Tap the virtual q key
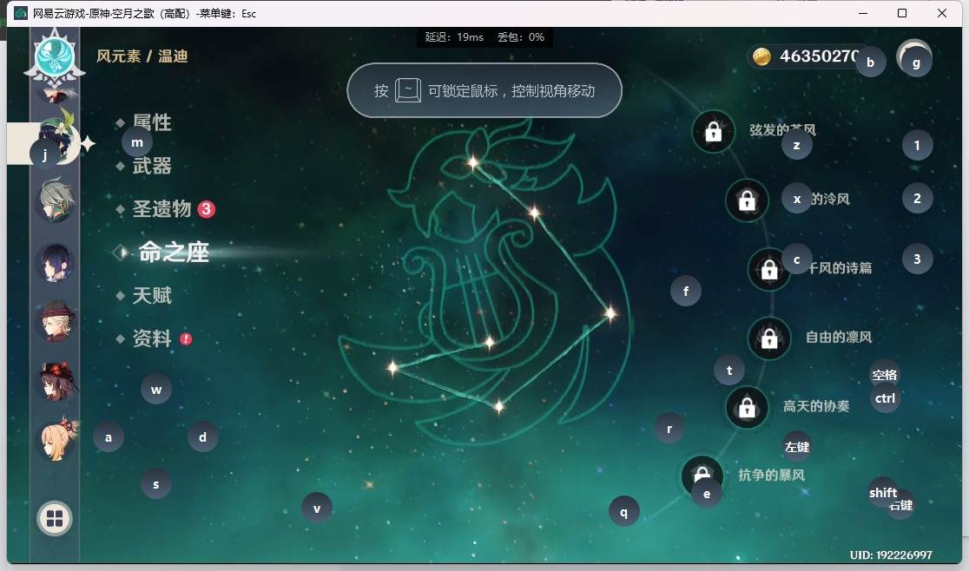Image resolution: width=969 pixels, height=571 pixels. tap(623, 512)
